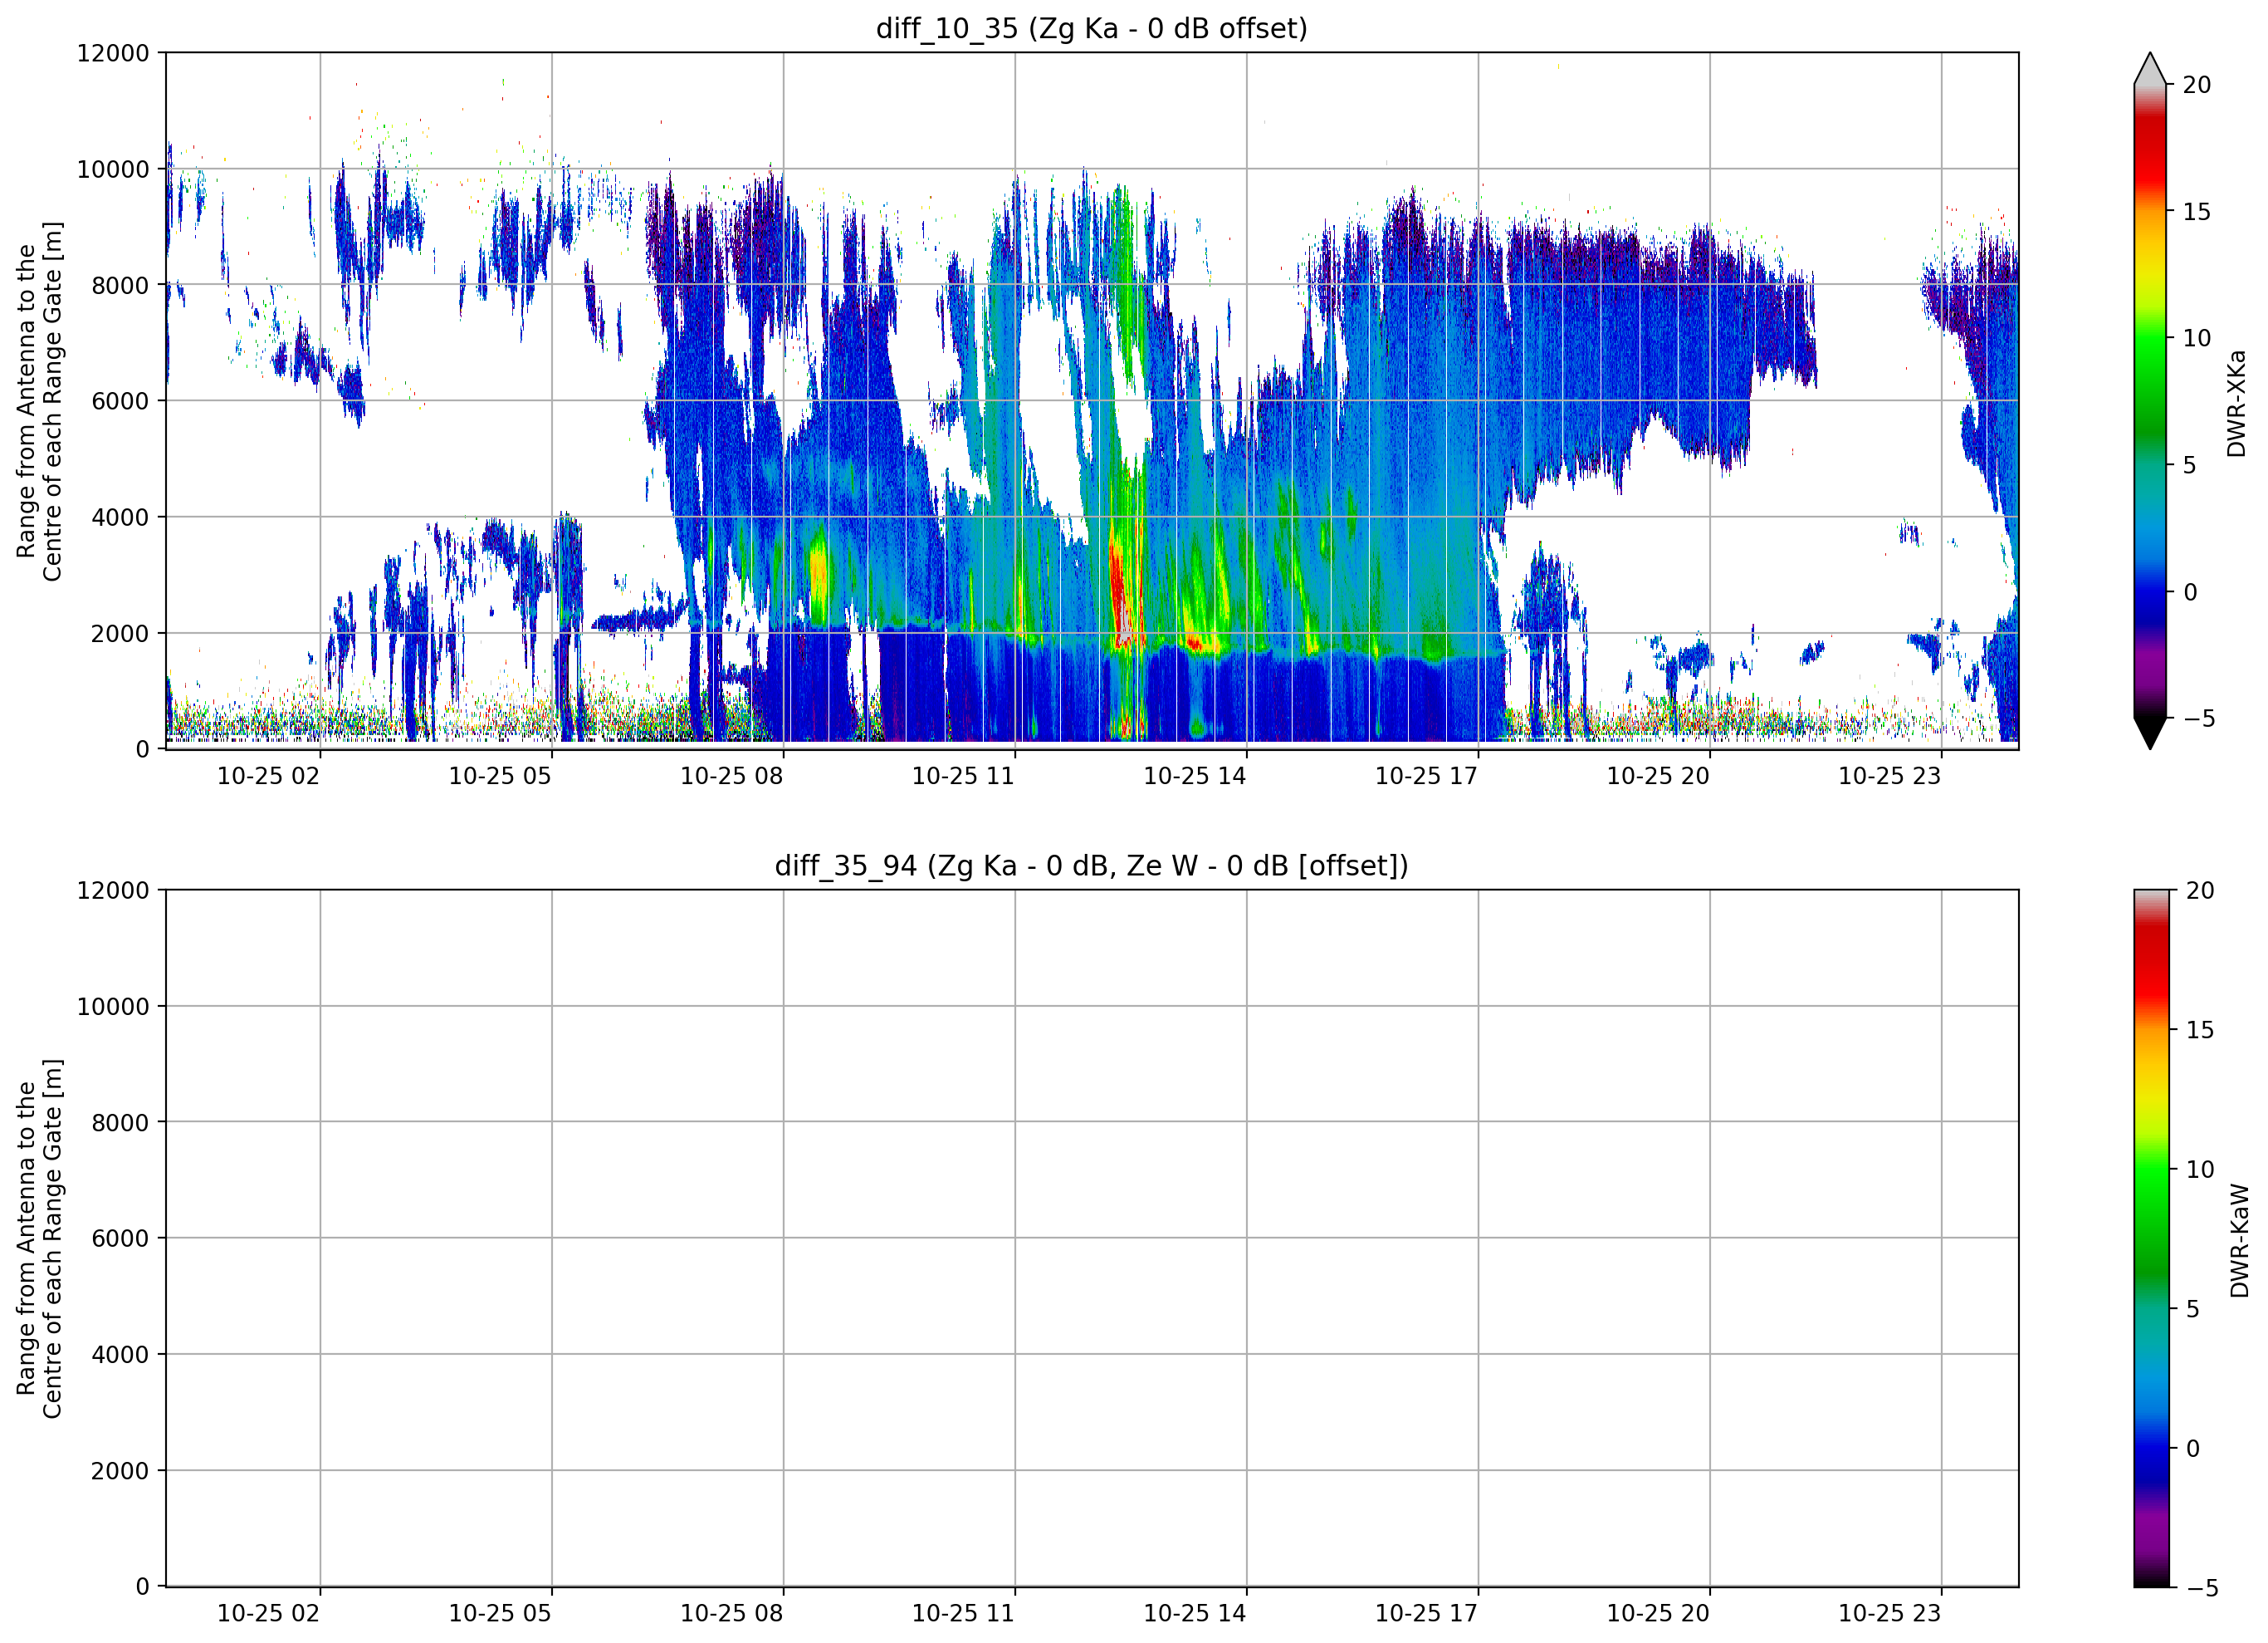Click the 12000 y-axis label on top plot
Image resolution: width=2268 pixels, height=1643 pixels.
pos(113,53)
